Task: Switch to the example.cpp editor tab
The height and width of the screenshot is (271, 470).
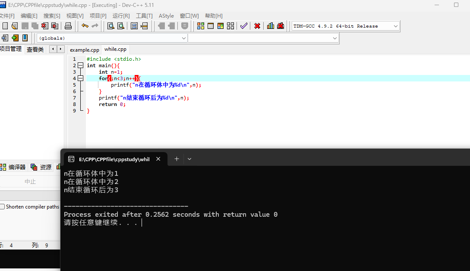Action: point(85,50)
